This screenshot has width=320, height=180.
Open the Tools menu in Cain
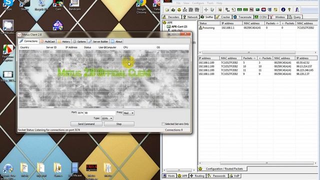pos(210,3)
